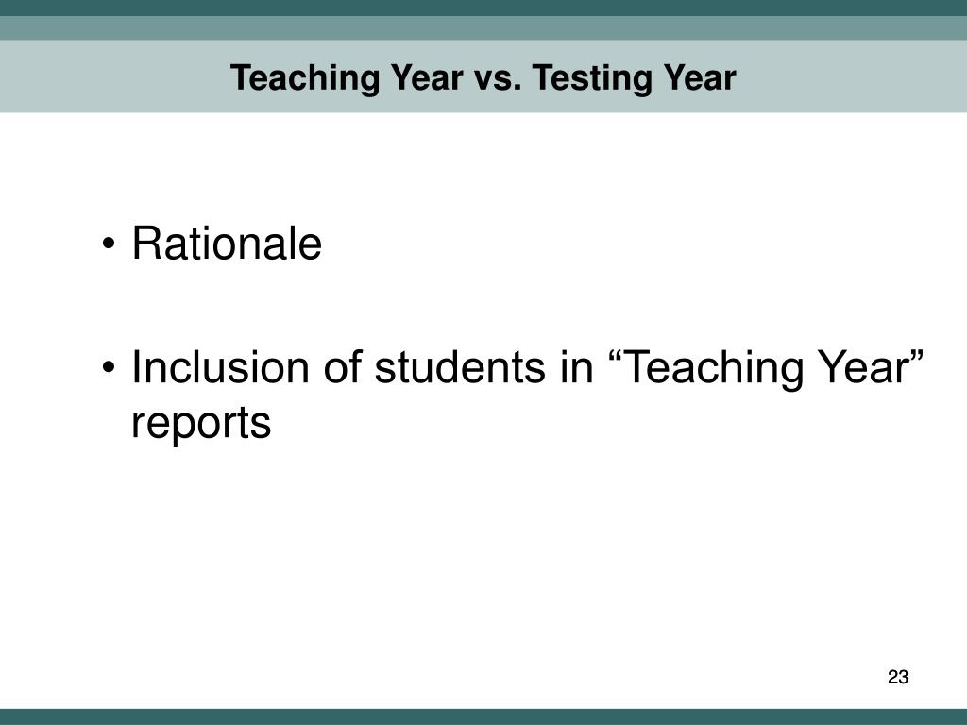Select 'Teaching' inside the quoted phrase

(714, 368)
